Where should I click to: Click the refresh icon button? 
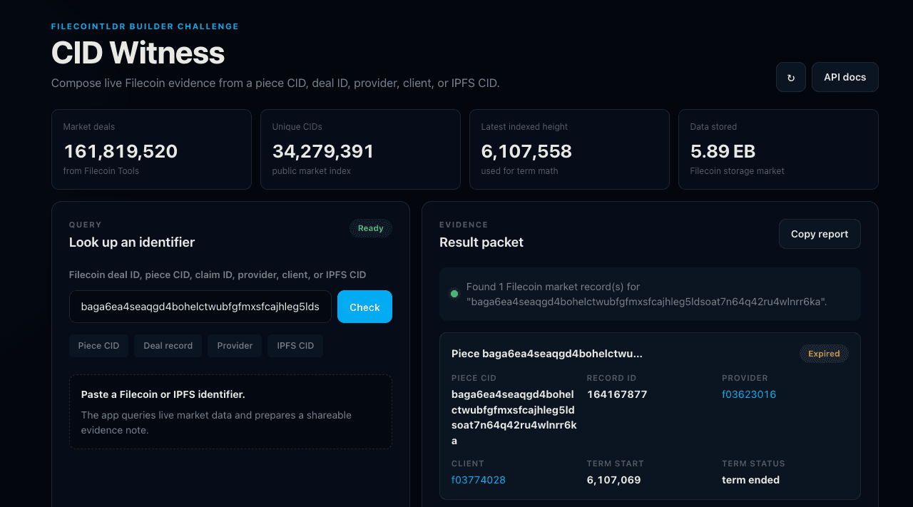[791, 77]
